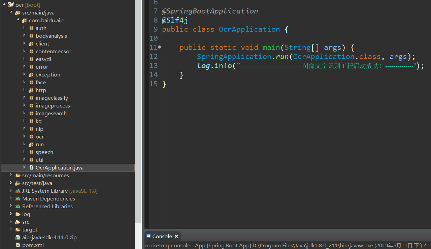Switch to the Console tab

click(x=162, y=237)
